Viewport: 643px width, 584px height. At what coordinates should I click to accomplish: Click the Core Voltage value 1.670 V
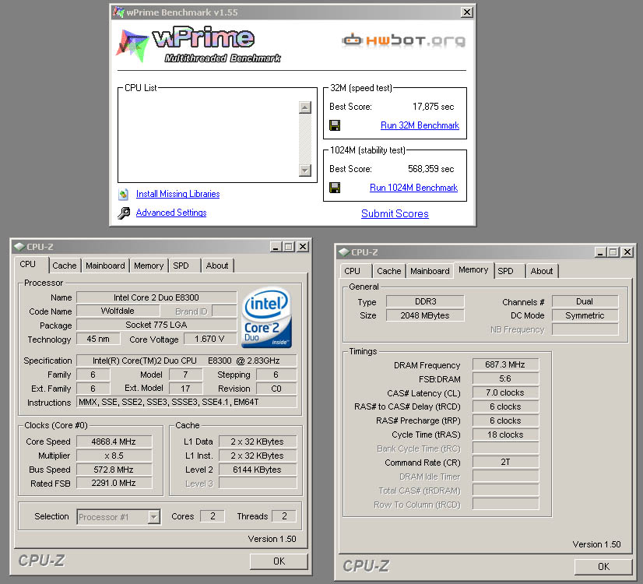tap(210, 339)
